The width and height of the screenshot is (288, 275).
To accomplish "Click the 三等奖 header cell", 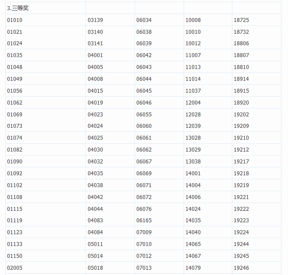I will click(x=18, y=8).
